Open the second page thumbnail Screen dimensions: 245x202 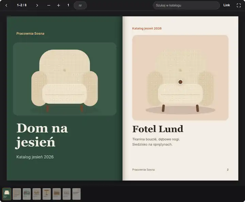pyautogui.click(x=17, y=194)
